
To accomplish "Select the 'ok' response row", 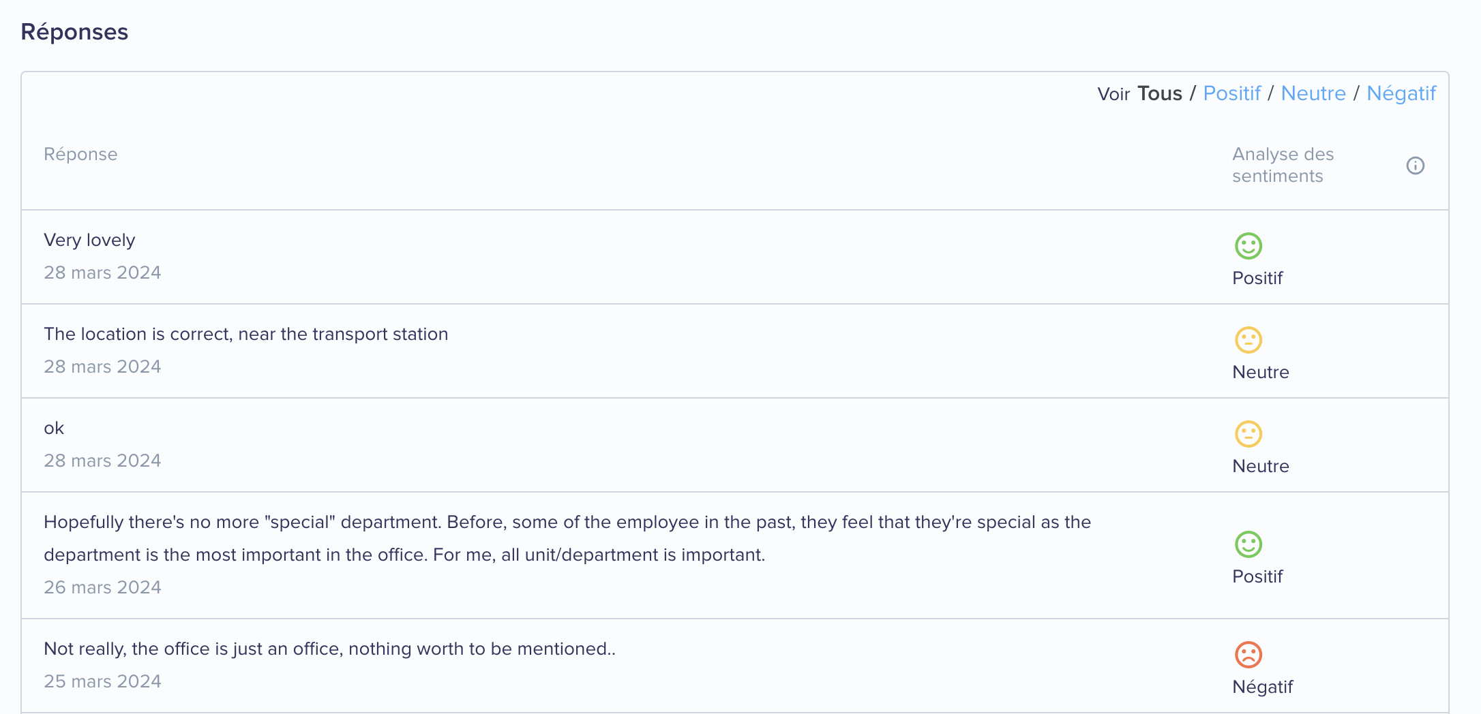I will 734,445.
